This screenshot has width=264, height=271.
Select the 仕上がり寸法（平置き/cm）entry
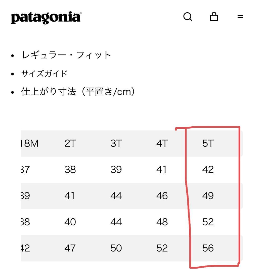point(78,91)
